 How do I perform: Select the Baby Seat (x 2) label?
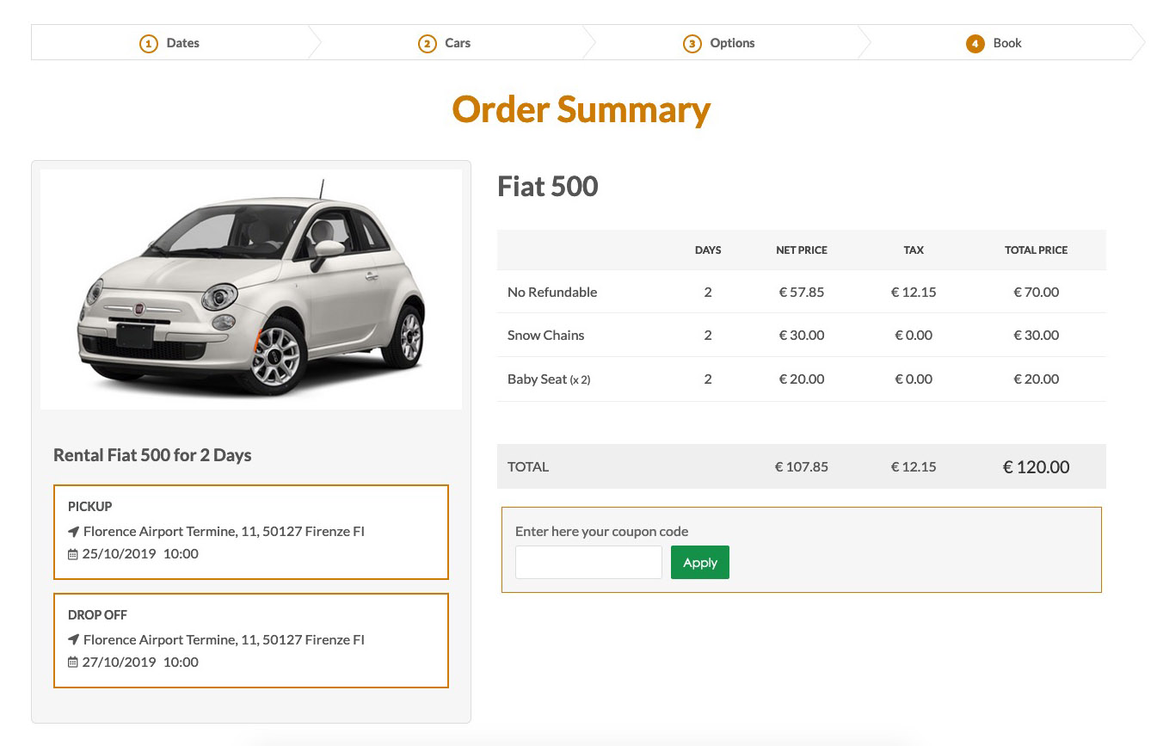549,379
